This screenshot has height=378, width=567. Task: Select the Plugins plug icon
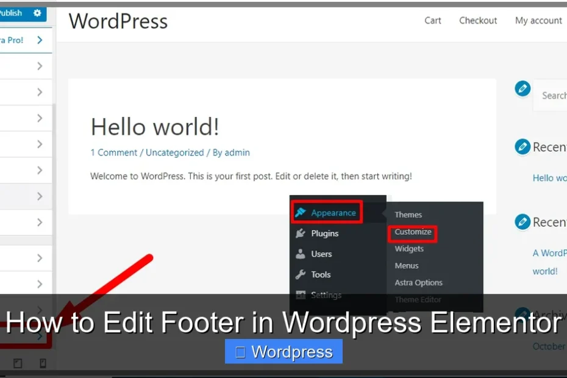coord(299,234)
